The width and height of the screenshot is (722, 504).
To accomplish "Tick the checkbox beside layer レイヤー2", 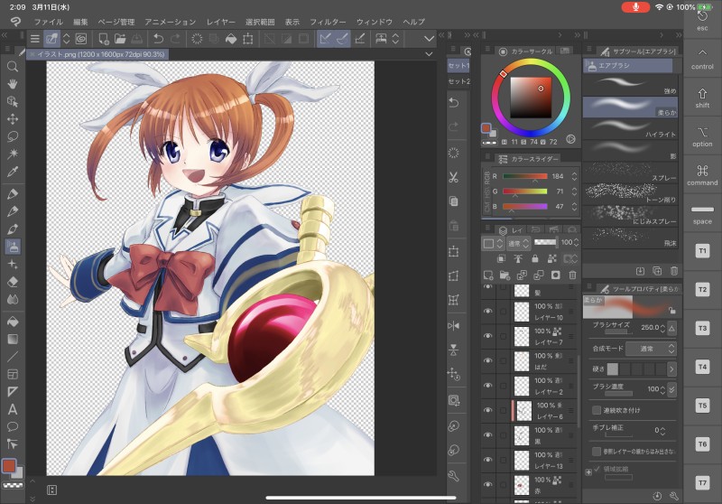I will click(503, 386).
